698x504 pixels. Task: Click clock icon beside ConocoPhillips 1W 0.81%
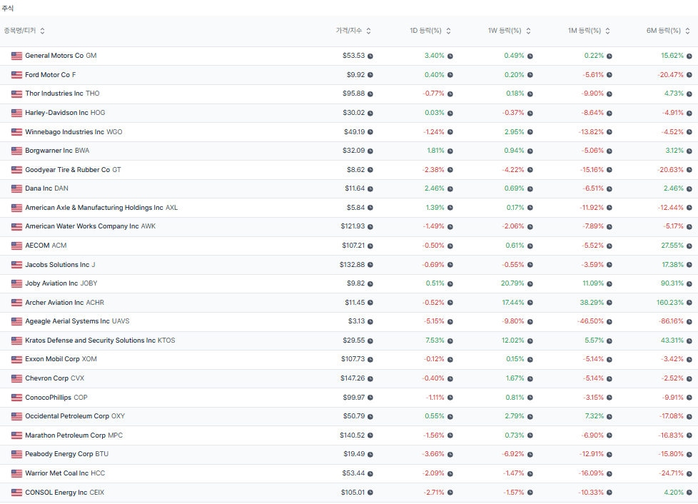[x=530, y=398]
